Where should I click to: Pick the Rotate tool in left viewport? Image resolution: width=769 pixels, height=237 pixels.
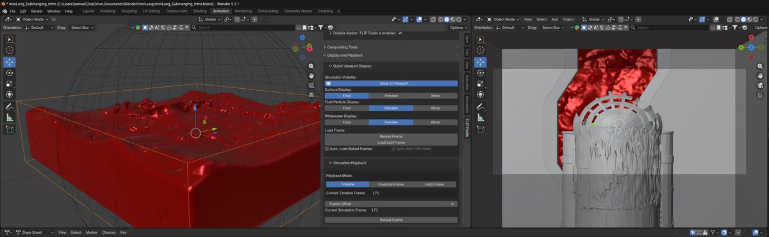(x=10, y=73)
